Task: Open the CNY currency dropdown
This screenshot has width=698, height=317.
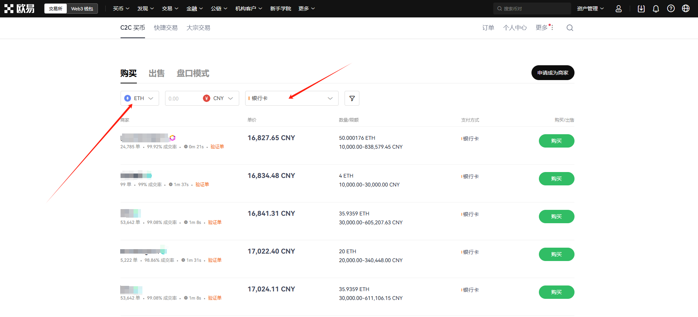Action: [x=218, y=98]
